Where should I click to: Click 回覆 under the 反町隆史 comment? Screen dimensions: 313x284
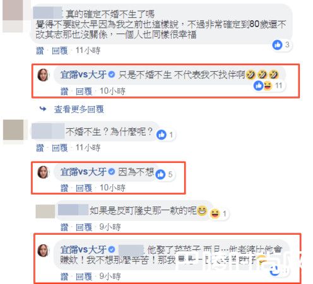84,227
